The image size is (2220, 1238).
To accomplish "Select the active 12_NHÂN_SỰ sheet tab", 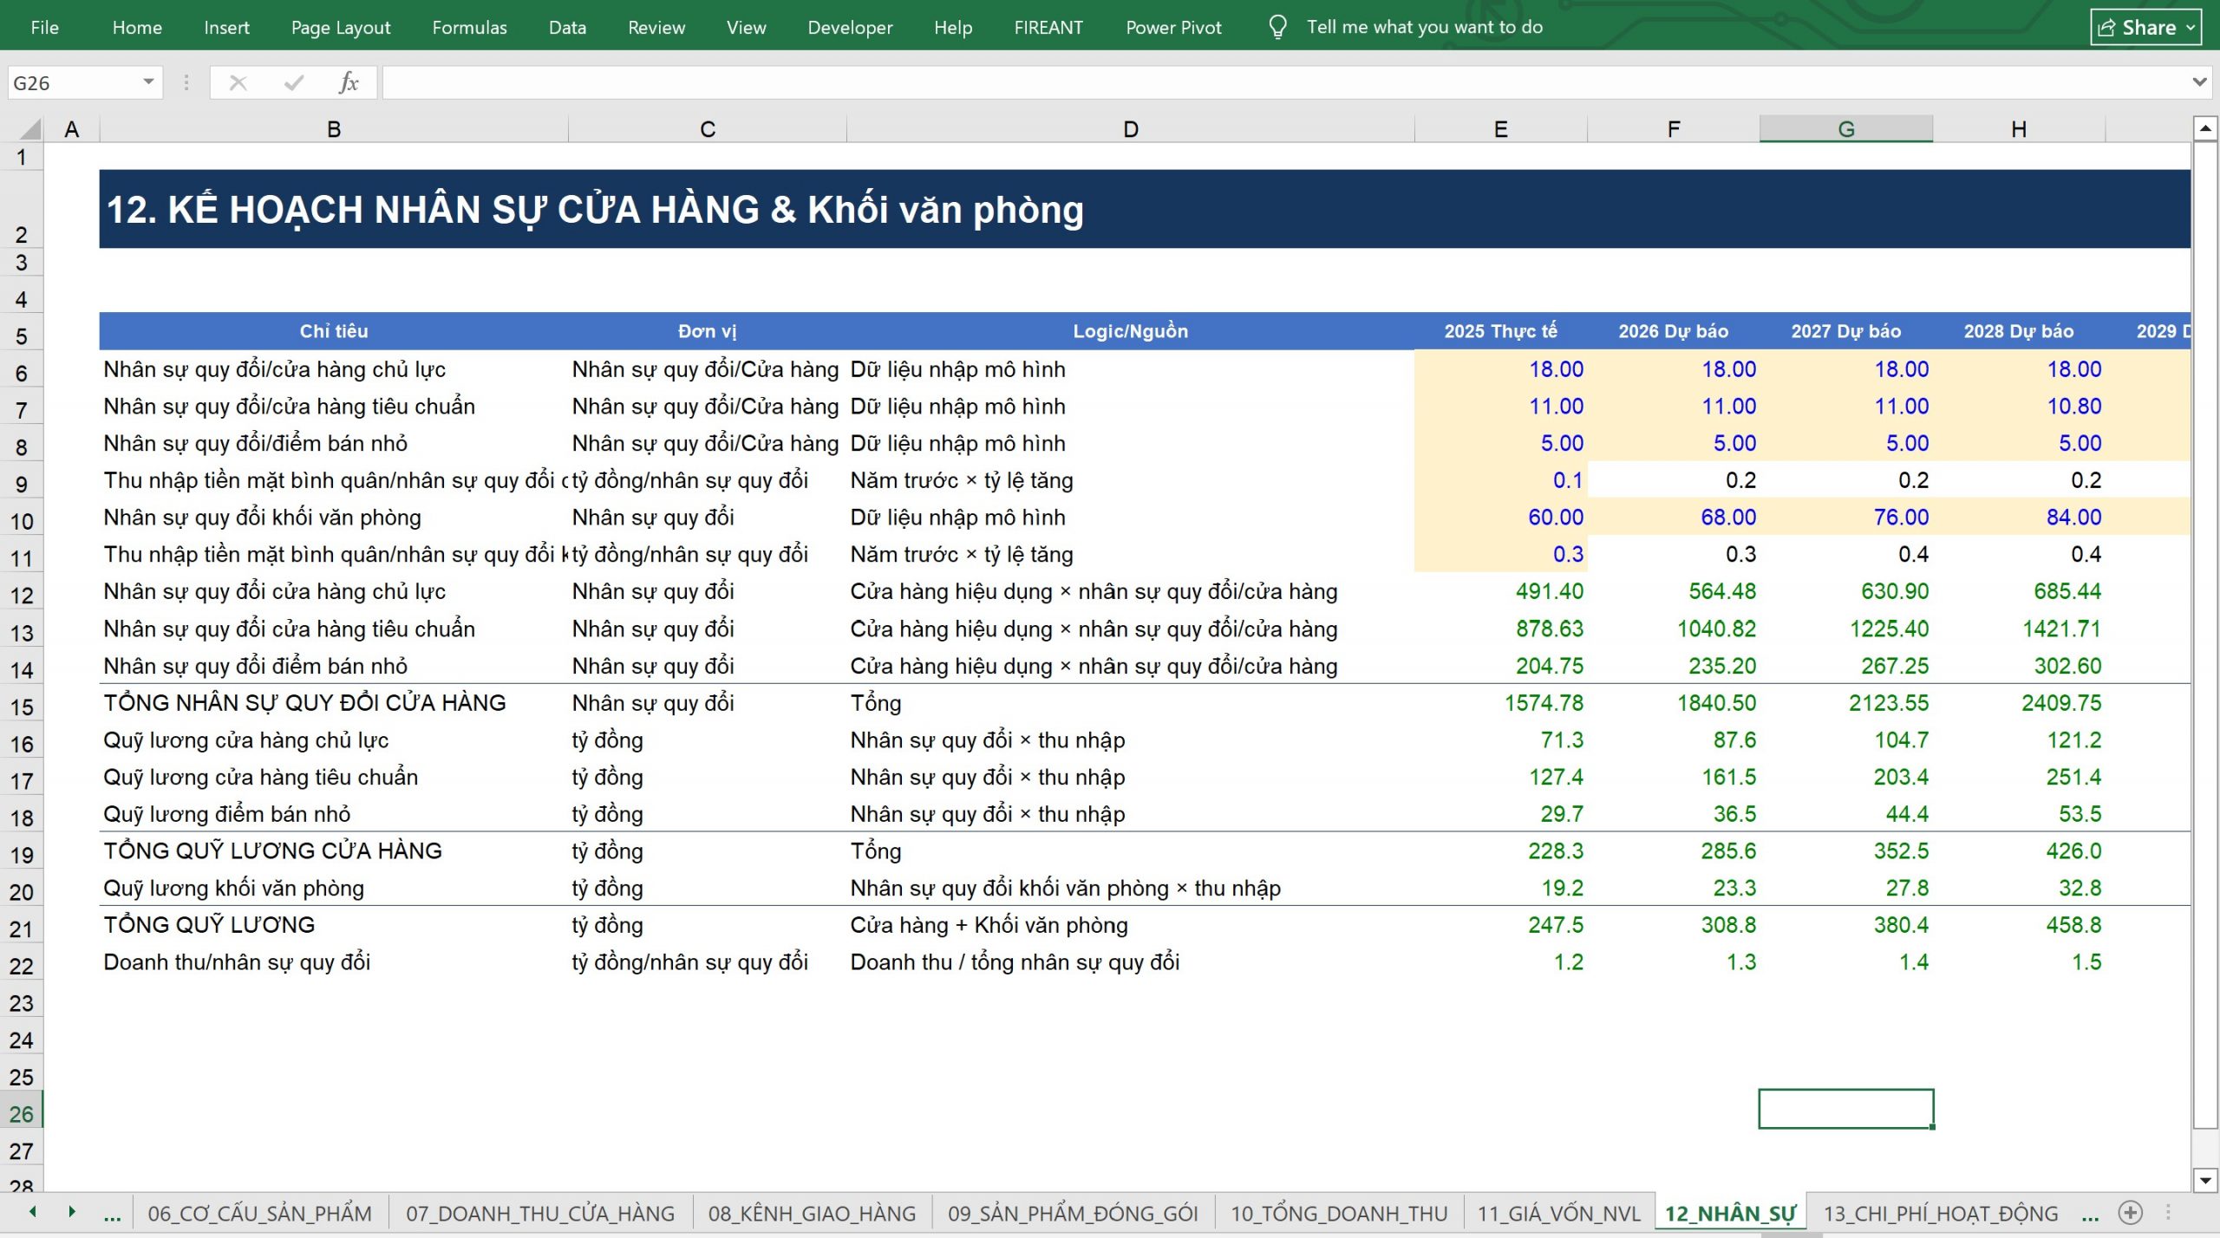I will click(x=1730, y=1213).
